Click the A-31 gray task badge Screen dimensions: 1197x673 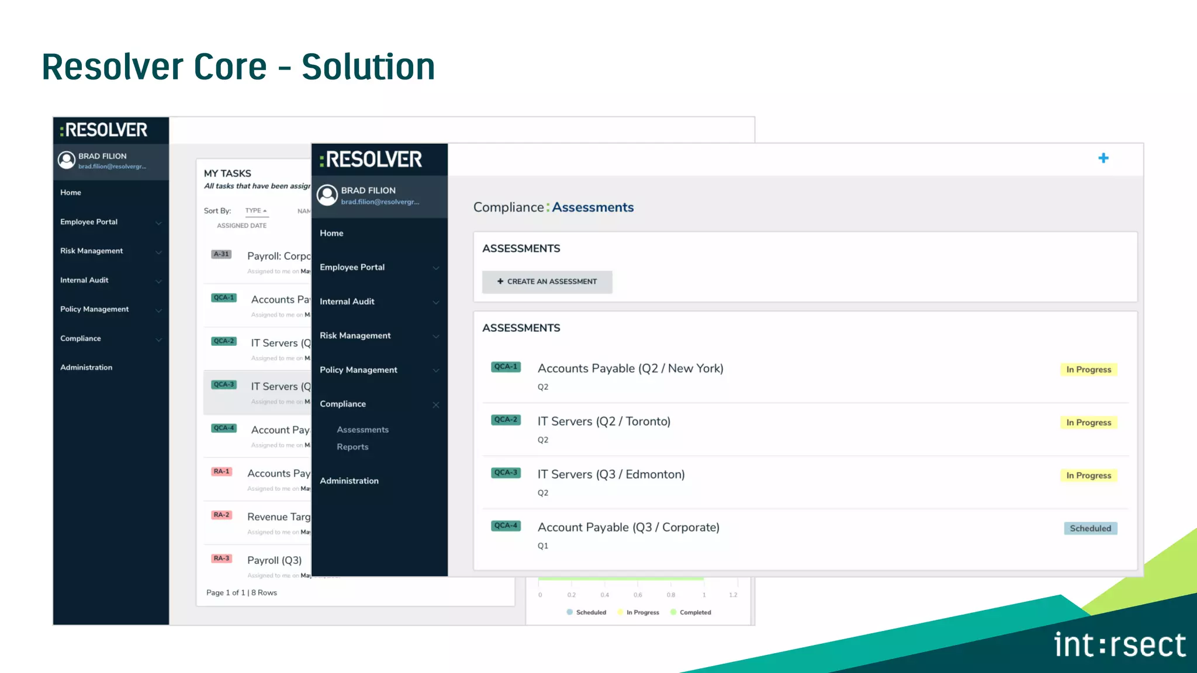(221, 254)
